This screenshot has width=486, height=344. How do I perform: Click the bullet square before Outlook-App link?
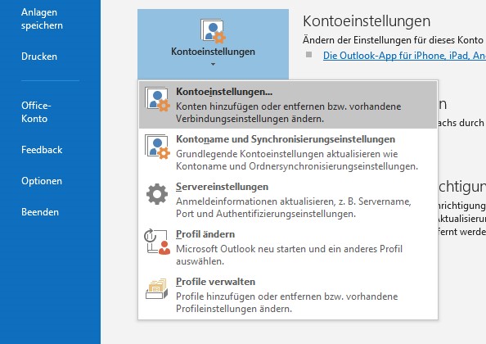coord(308,55)
